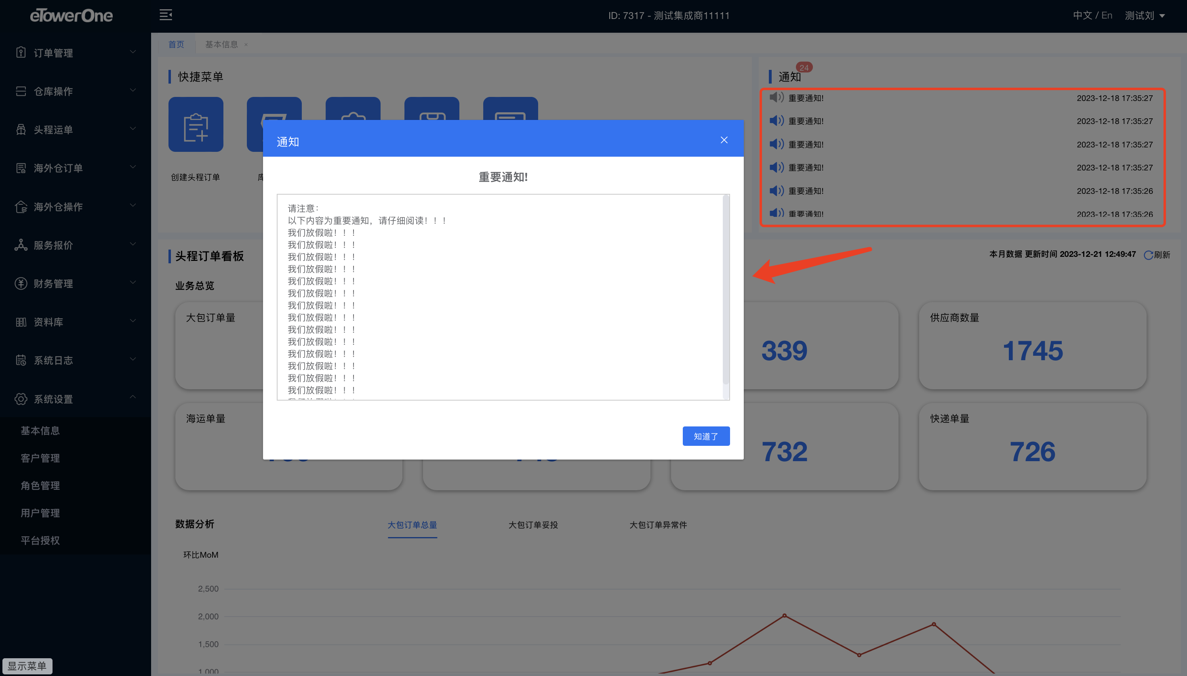Click the eTowerOne logo

click(71, 16)
